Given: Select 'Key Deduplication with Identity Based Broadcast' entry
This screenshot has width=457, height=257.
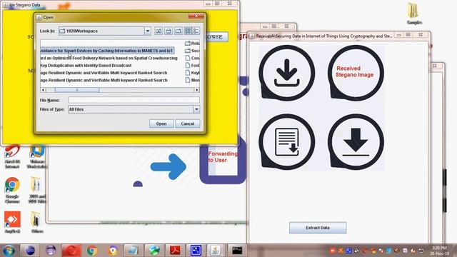Looking at the screenshot, I should point(86,65).
